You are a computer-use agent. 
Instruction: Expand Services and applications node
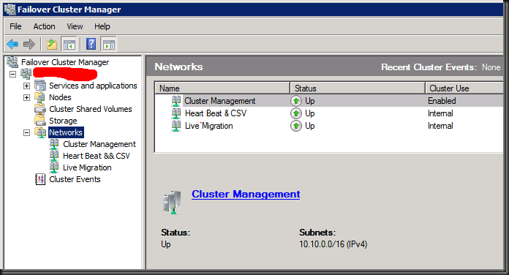click(26, 86)
